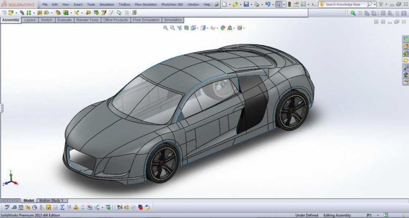The height and width of the screenshot is (218, 409).
Task: Switch to the Motion Study 1 tab
Action: [x=51, y=200]
